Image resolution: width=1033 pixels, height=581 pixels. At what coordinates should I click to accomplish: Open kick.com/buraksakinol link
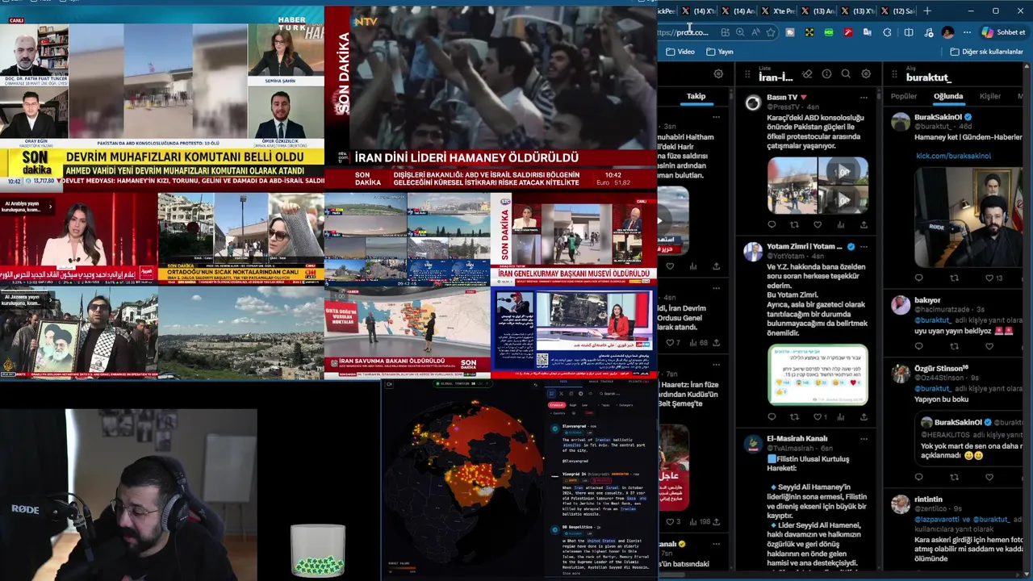[953, 156]
